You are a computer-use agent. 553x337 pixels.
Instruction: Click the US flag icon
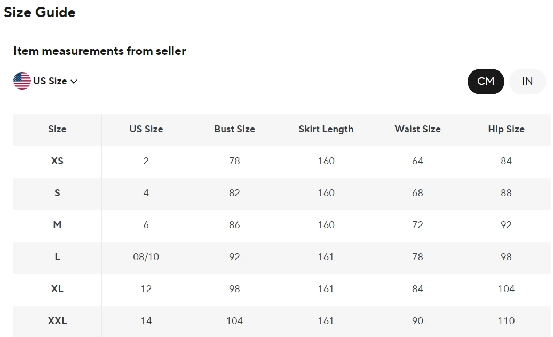(22, 81)
